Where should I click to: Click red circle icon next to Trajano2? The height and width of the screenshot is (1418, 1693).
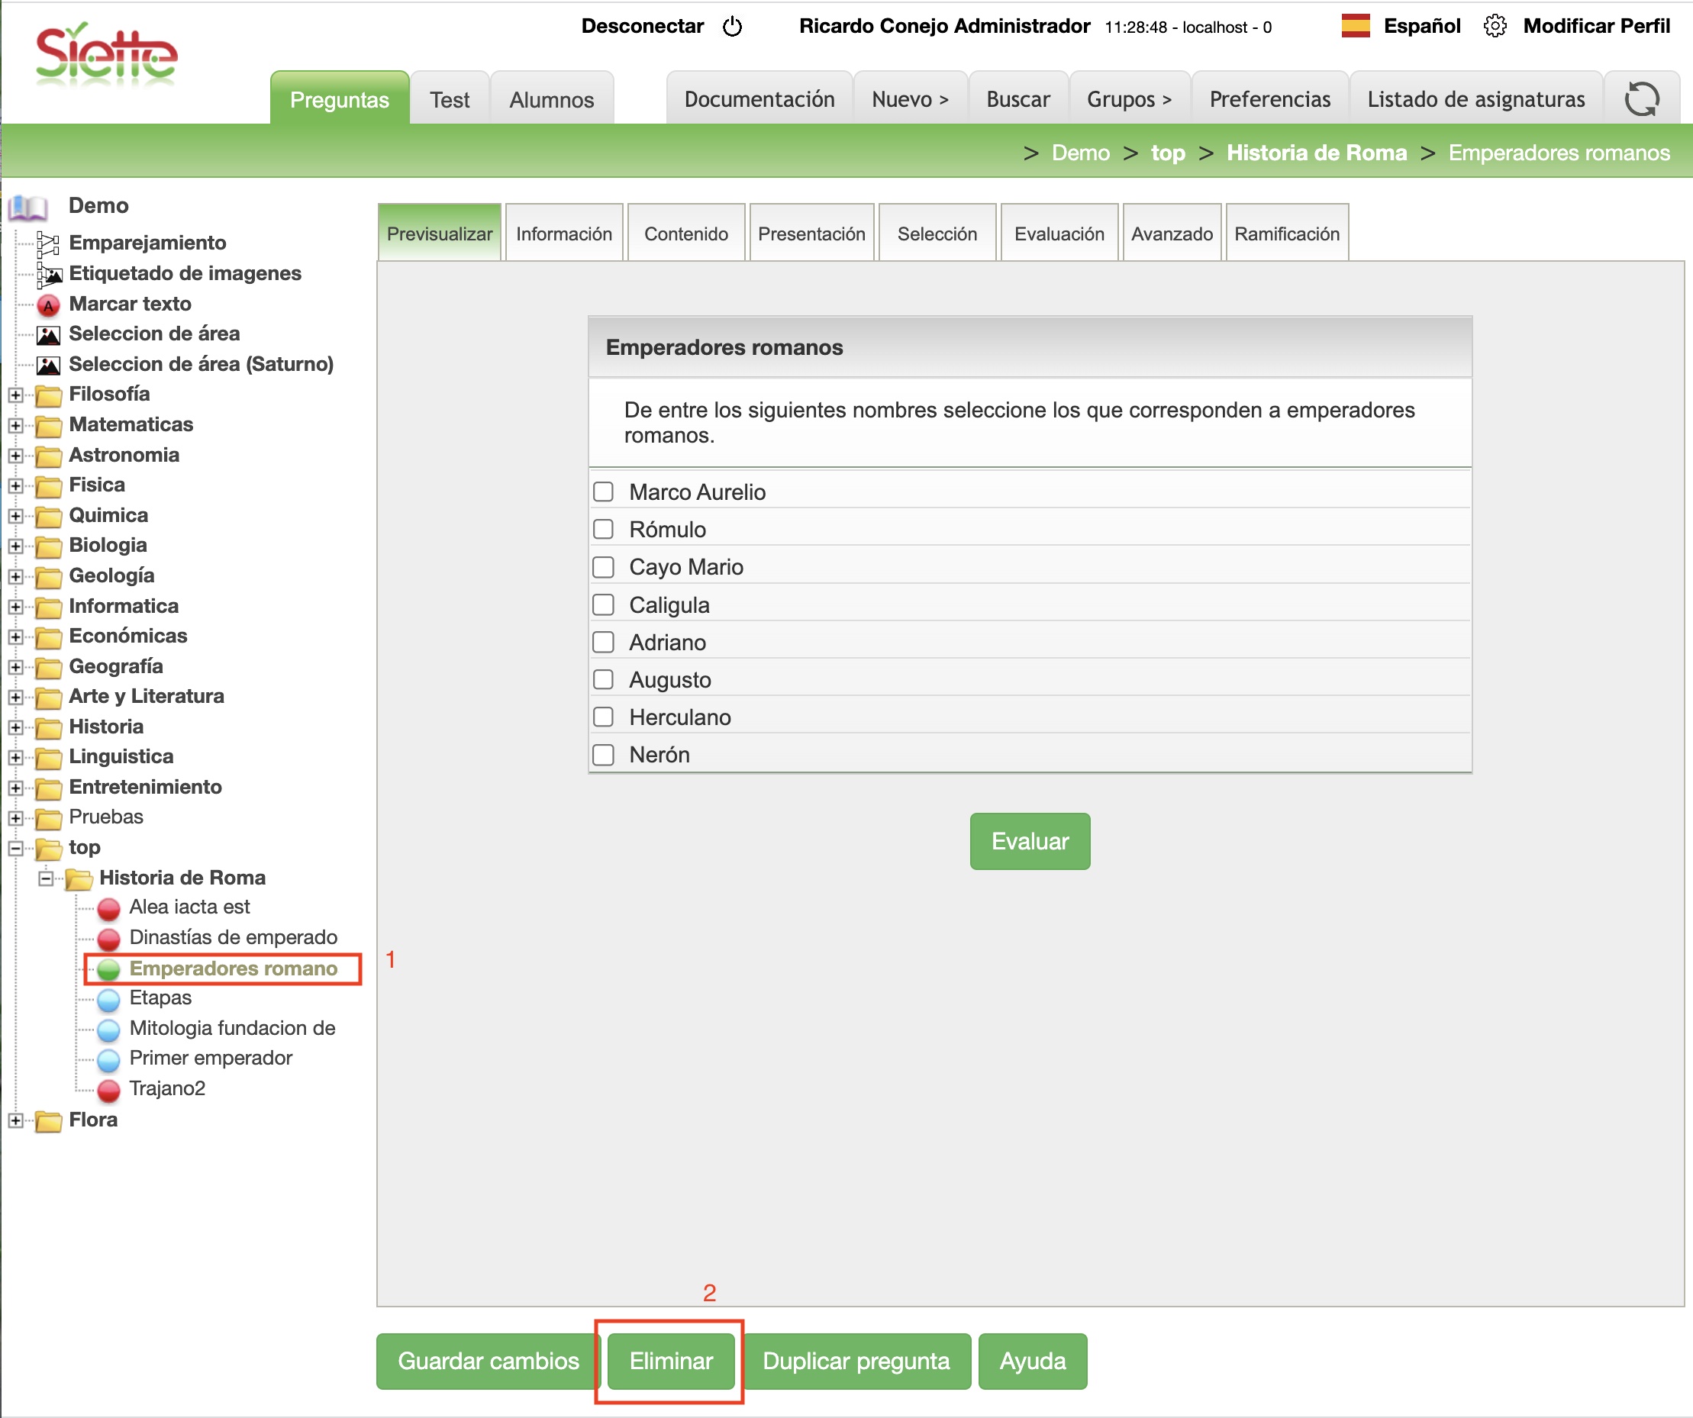pos(109,1090)
